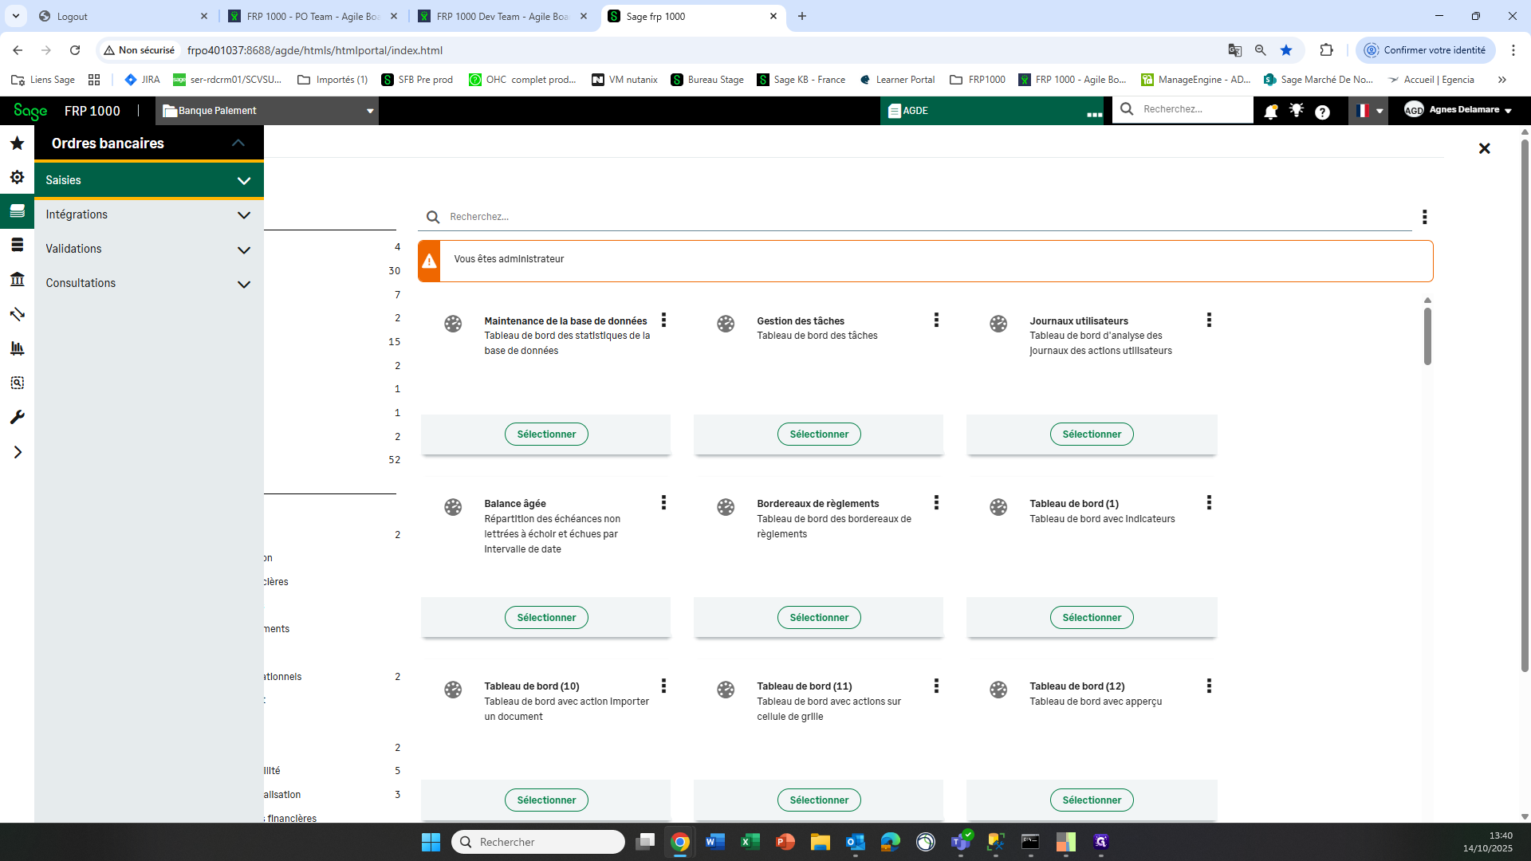
Task: Collapse the Ordres bancaires panel header
Action: click(x=238, y=143)
